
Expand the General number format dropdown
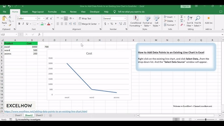click(125, 18)
